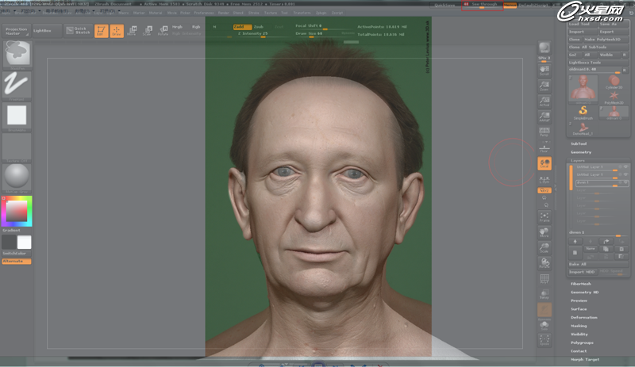Expand the FiberMesh section

pyautogui.click(x=581, y=284)
